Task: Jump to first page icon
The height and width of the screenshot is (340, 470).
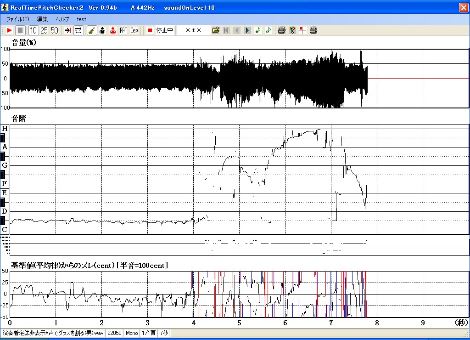Action: click(x=226, y=30)
